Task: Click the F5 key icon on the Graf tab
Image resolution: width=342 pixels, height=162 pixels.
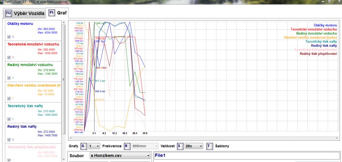Action: click(x=52, y=12)
